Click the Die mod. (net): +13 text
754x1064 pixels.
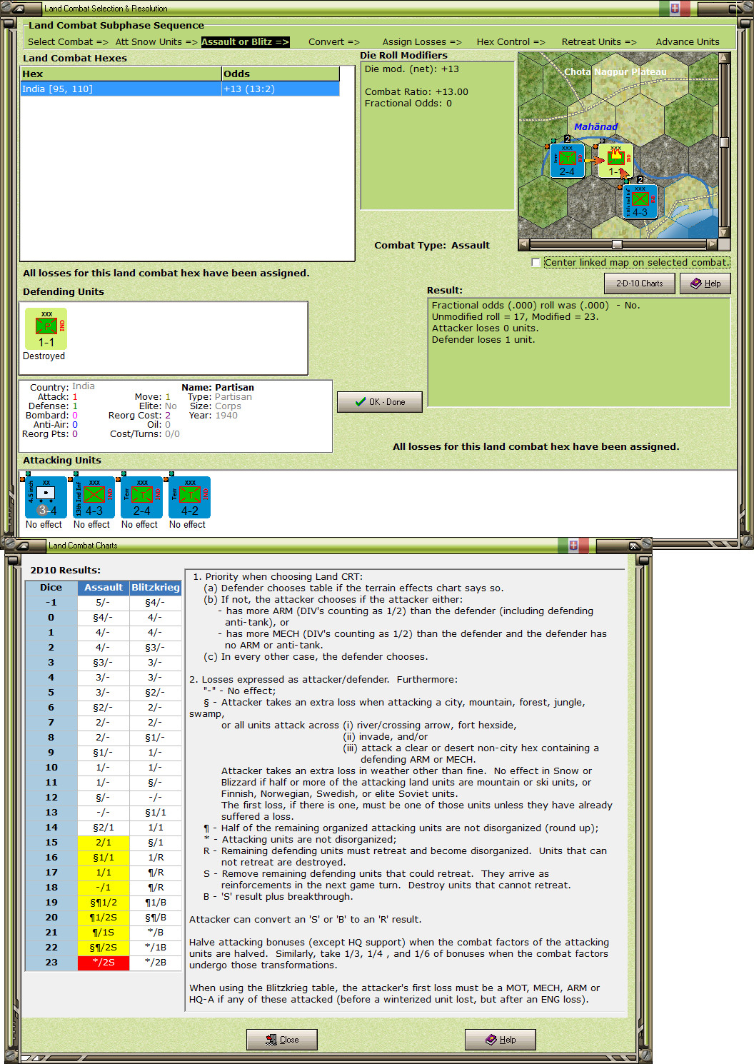[x=412, y=69]
